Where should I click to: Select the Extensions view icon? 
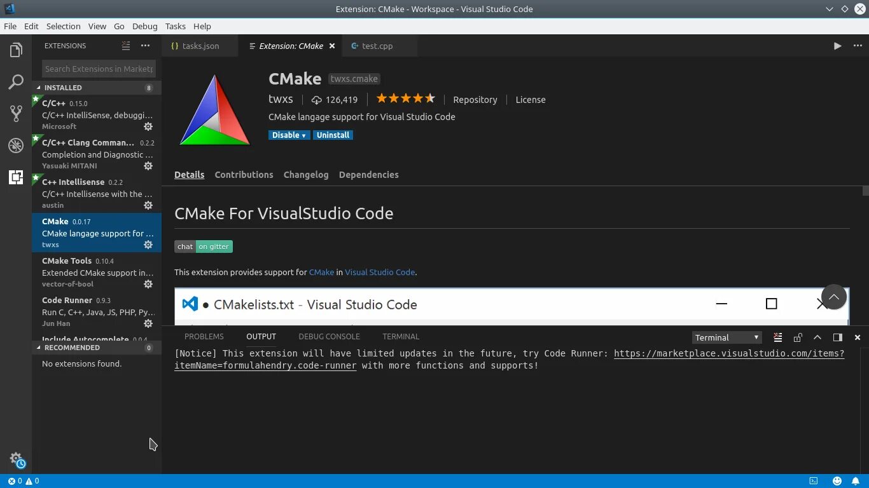pos(16,177)
